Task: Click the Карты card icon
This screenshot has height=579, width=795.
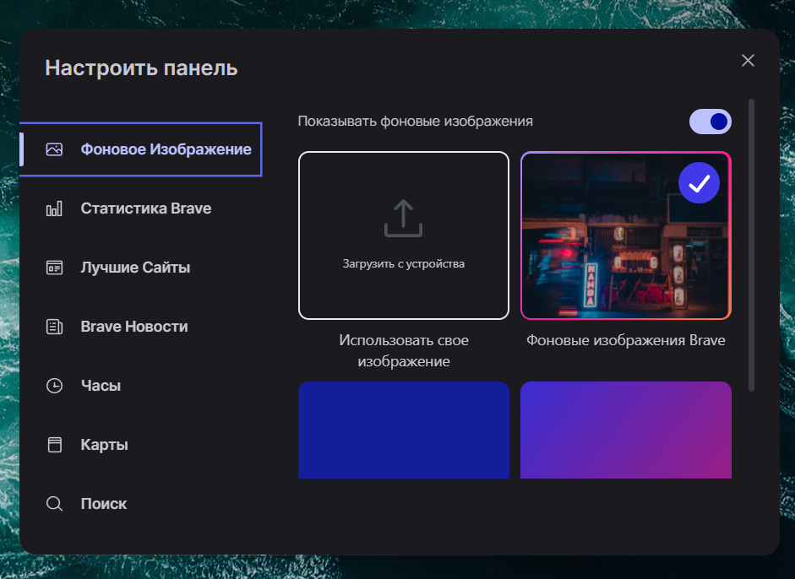Action: click(x=54, y=445)
